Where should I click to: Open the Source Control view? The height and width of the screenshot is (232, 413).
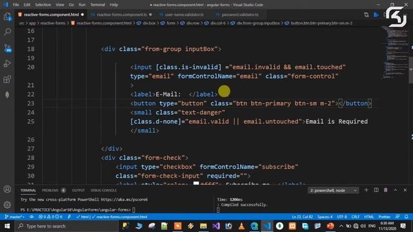(x=7, y=48)
